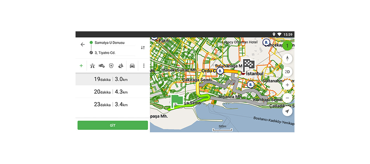Toggle avoid highways route option
Screen dimensions: 370x164
coord(93,66)
